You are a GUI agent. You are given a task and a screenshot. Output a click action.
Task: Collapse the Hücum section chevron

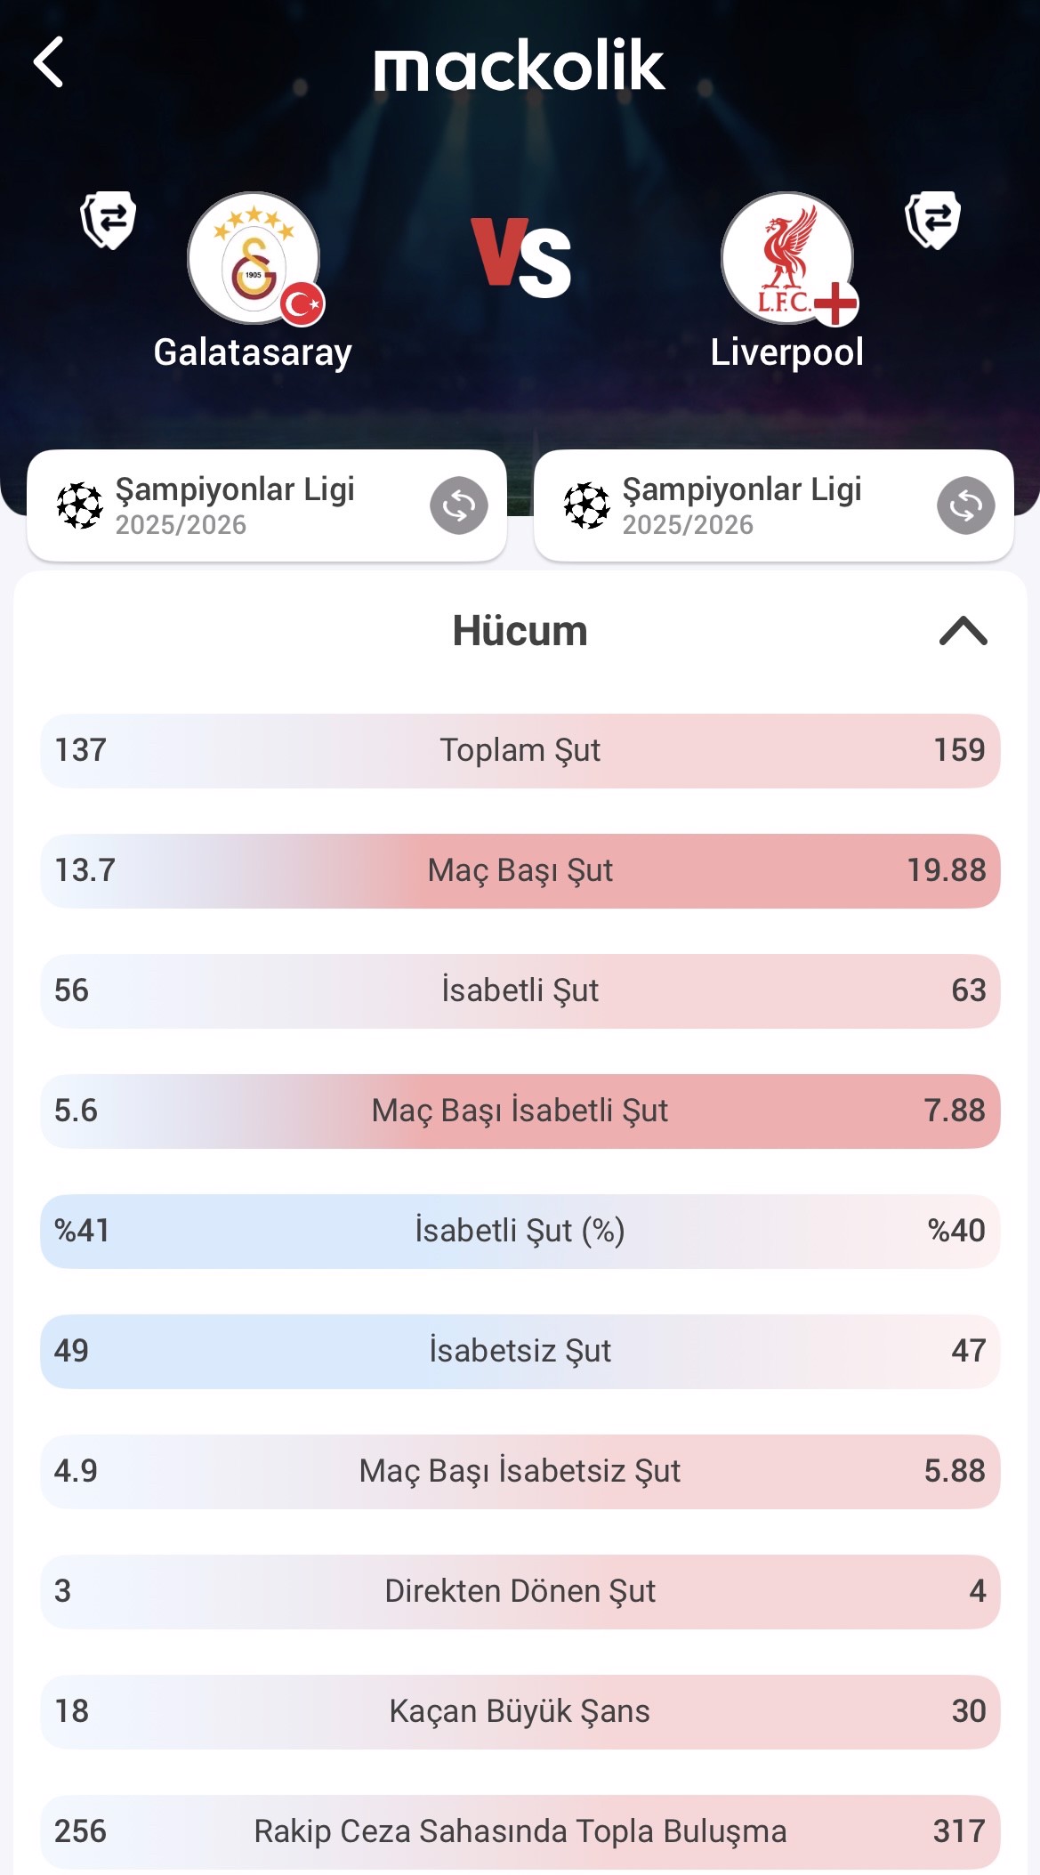[963, 631]
